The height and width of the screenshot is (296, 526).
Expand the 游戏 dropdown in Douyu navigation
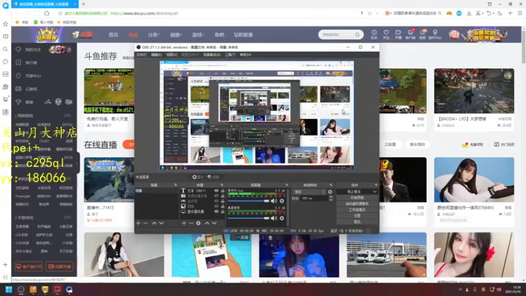point(198,35)
